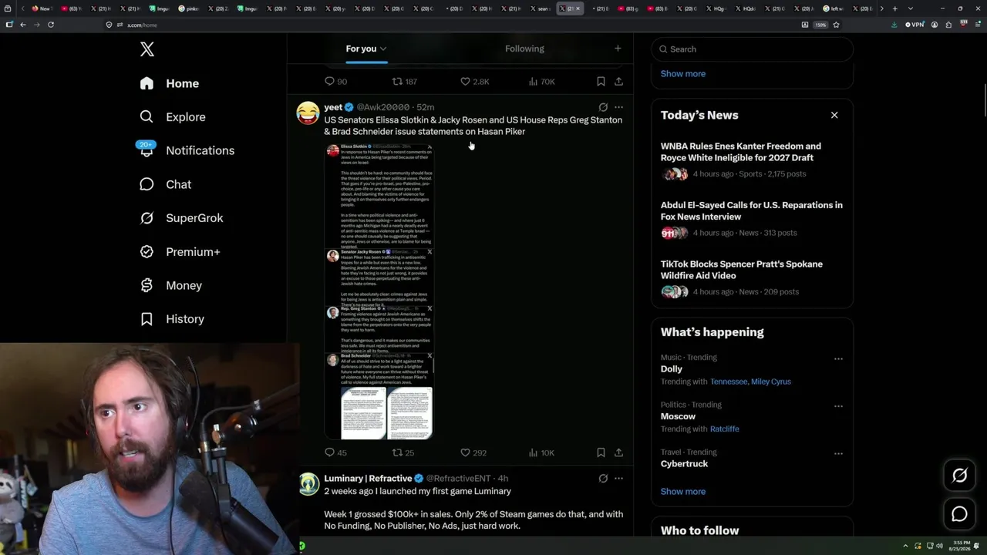Open the floating Grok button

959,476
